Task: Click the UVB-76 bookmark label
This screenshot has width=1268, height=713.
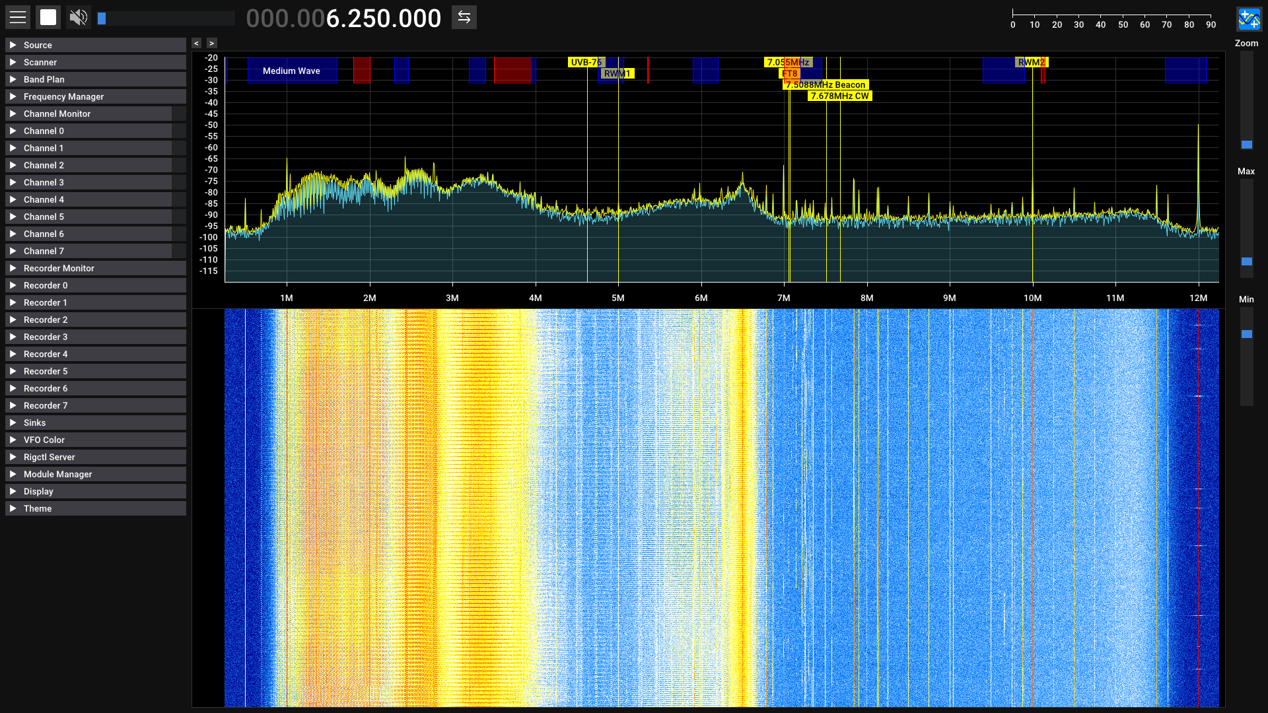Action: [585, 62]
